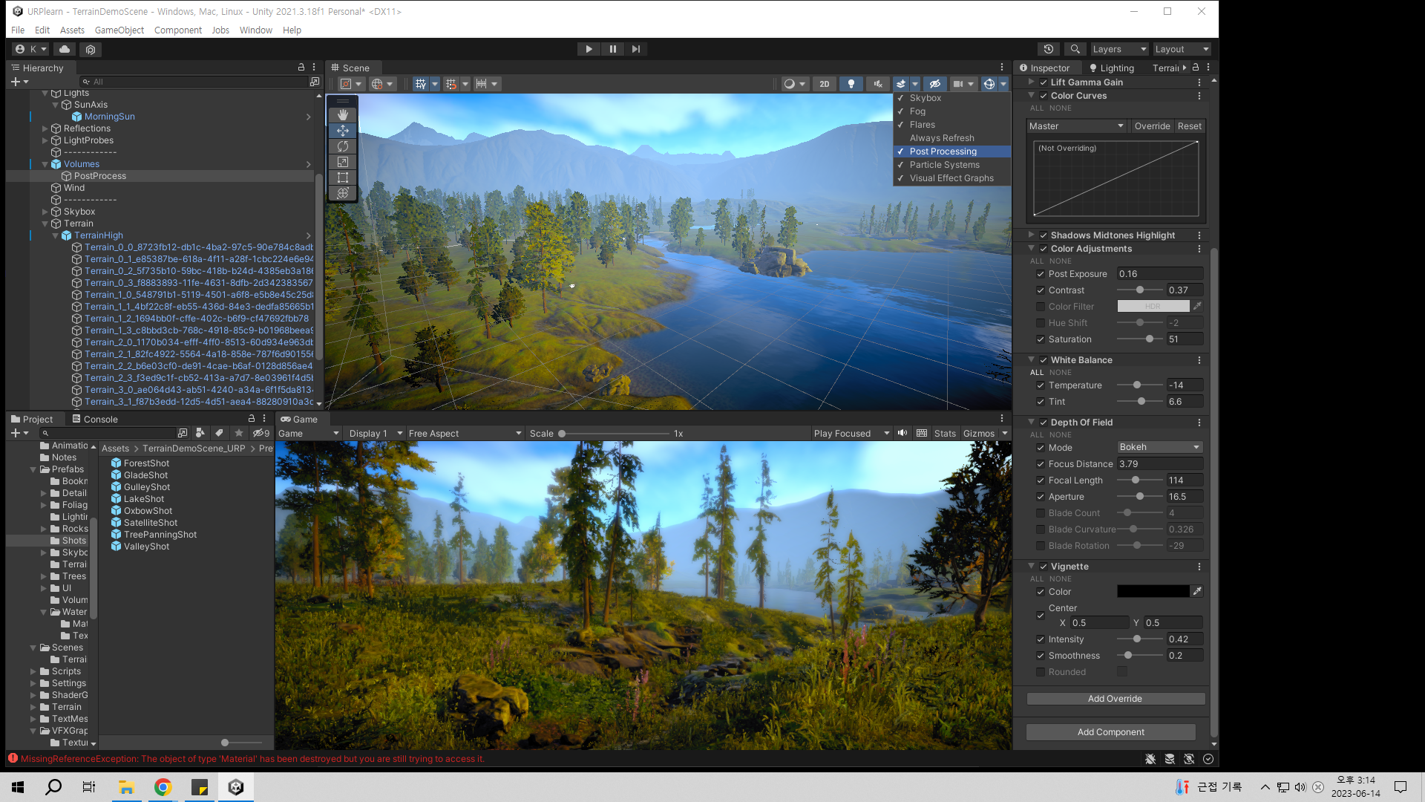
Task: Open global search magnifier icon
Action: tap(1075, 49)
